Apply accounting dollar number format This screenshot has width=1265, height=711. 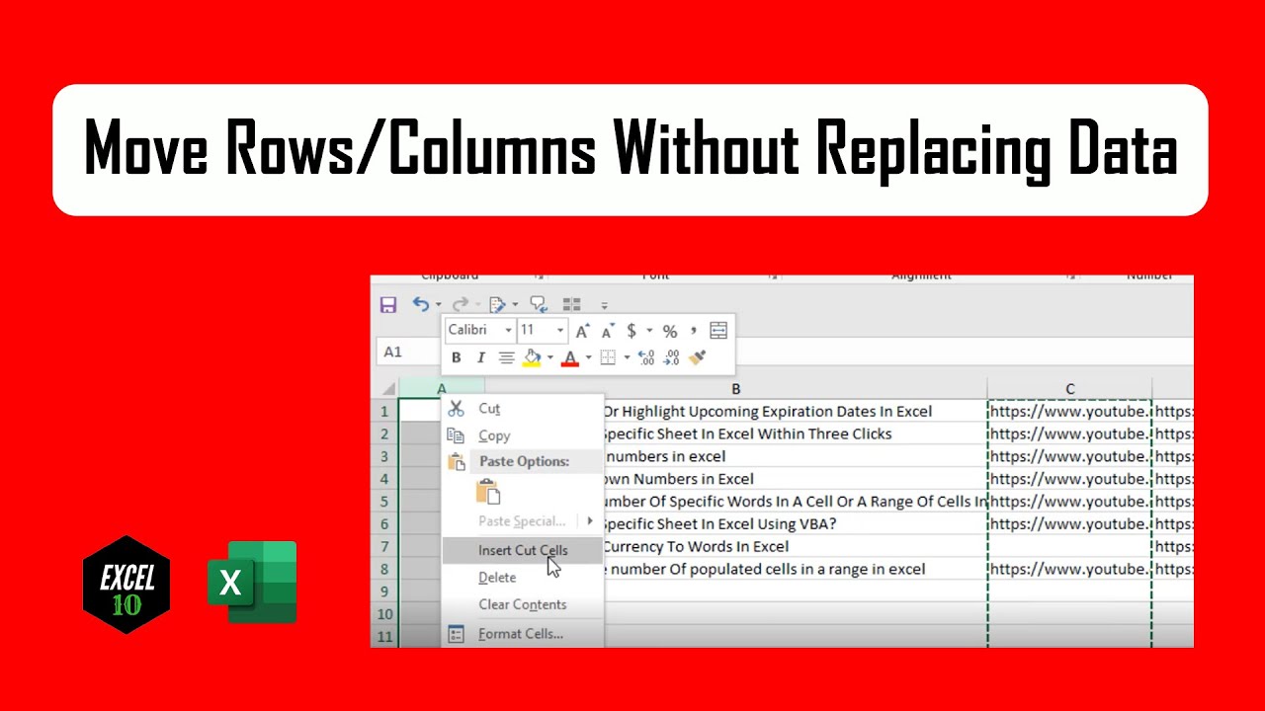point(632,331)
